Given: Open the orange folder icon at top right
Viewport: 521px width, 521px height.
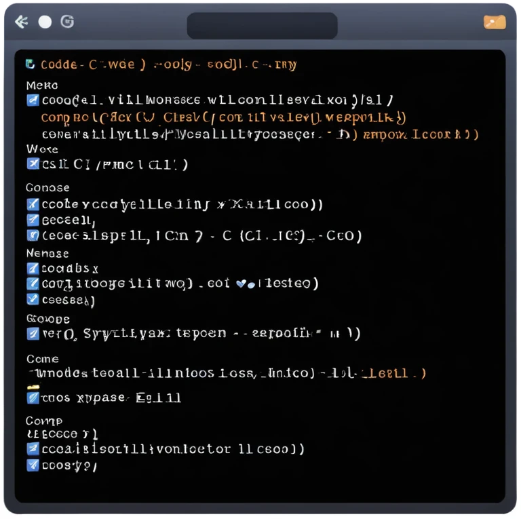Looking at the screenshot, I should pyautogui.click(x=495, y=22).
